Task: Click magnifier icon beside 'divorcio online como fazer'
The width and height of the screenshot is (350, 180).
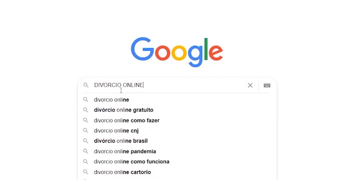Action: point(86,120)
